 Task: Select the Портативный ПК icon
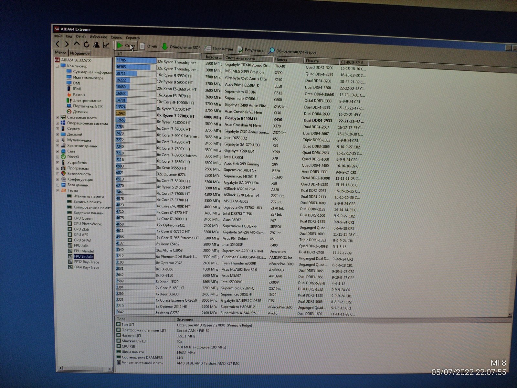coord(69,106)
